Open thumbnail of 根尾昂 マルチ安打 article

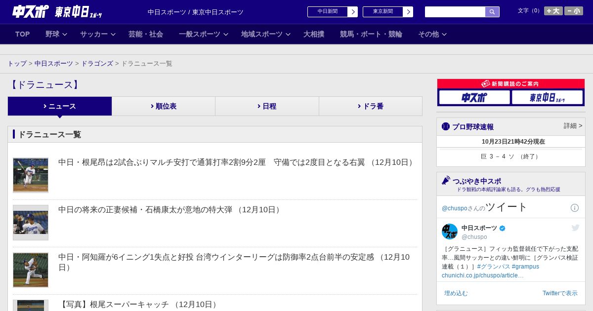pos(31,175)
